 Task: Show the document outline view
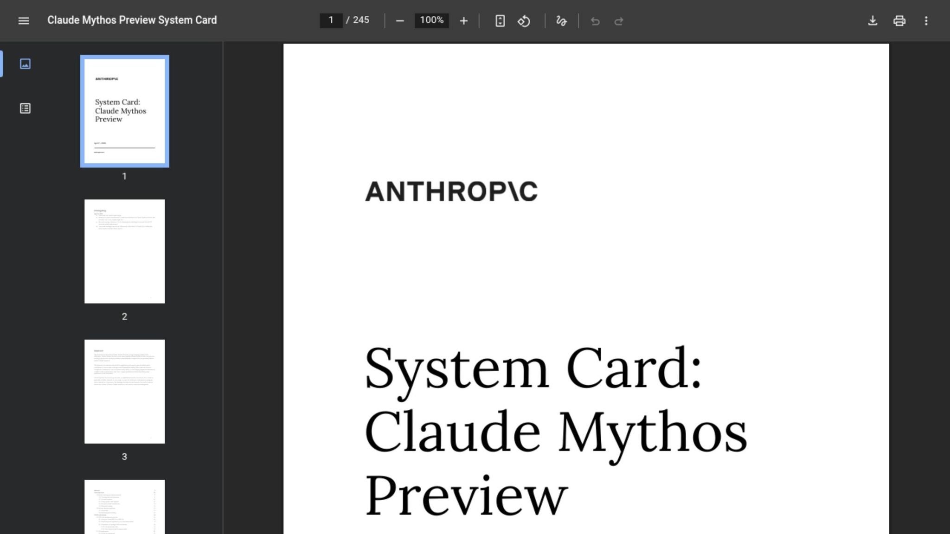click(x=25, y=108)
